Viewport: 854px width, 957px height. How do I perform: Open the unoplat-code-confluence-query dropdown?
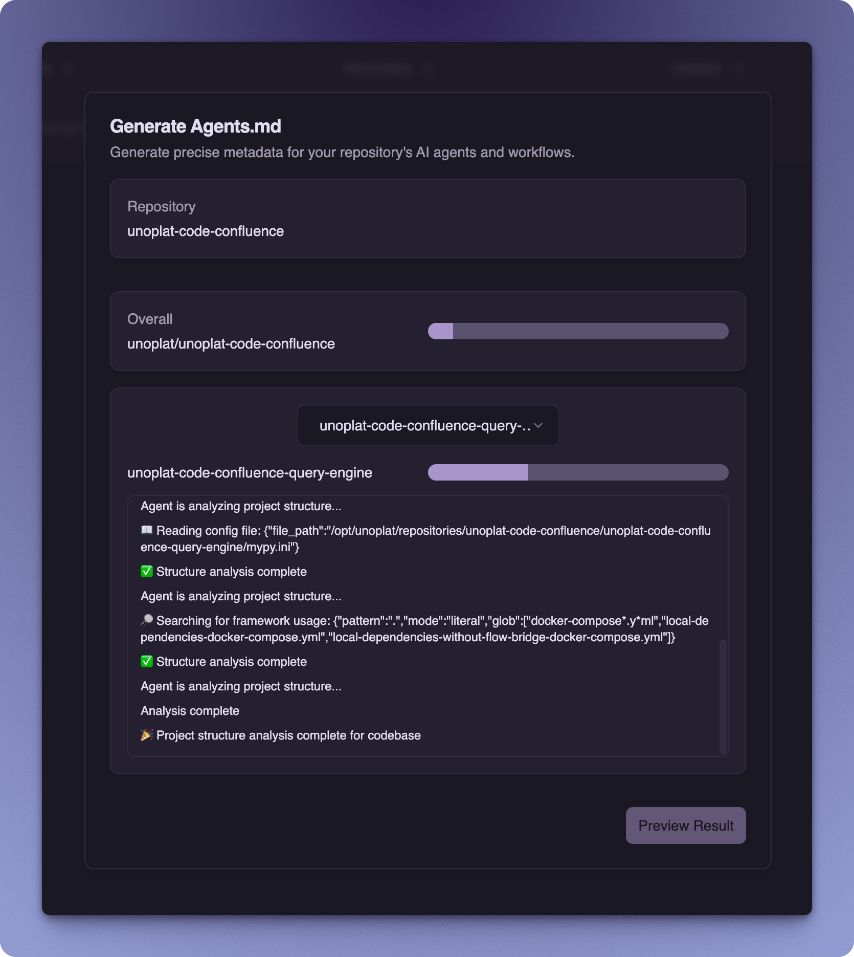click(x=428, y=425)
